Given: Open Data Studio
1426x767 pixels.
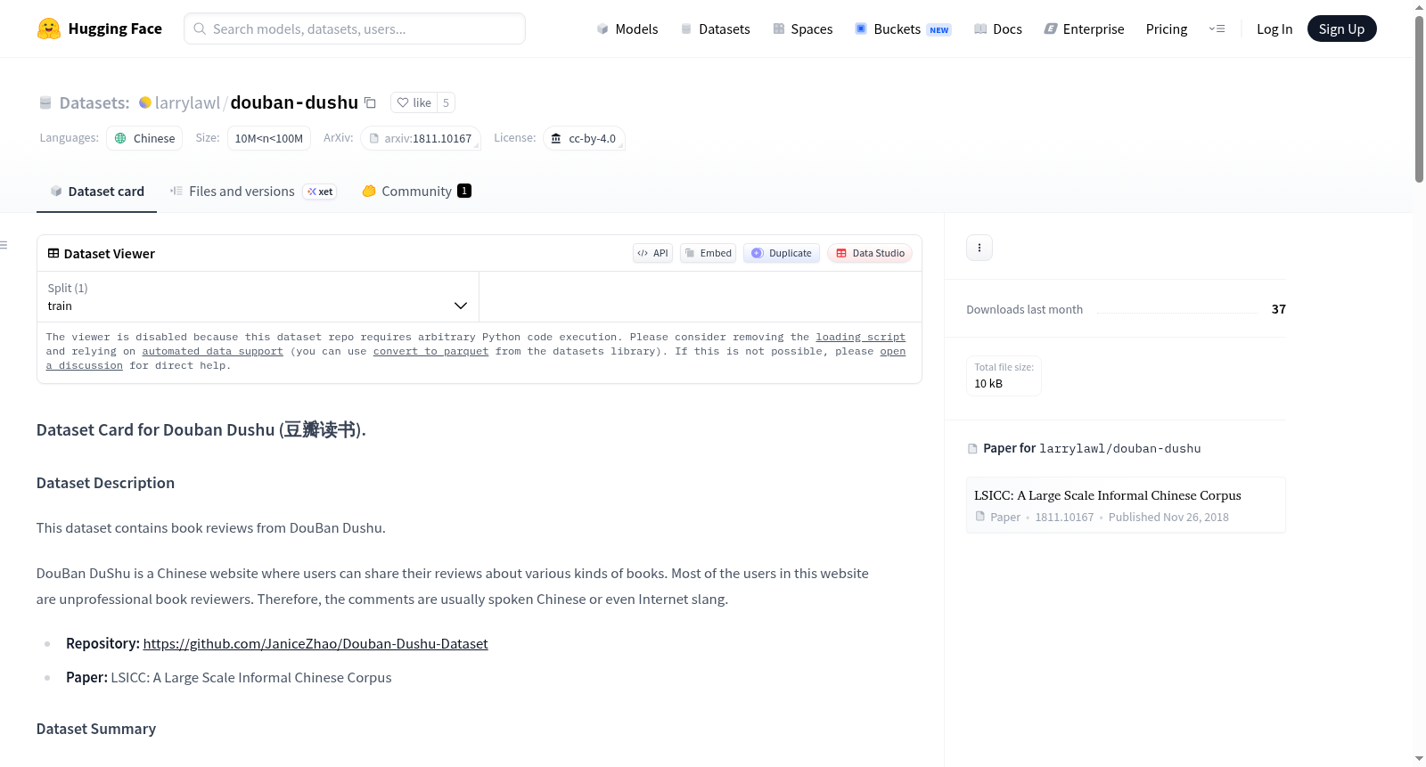Looking at the screenshot, I should tap(870, 253).
